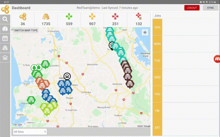Open the dashboard gauge icon in the sidebar

pos(5,29)
